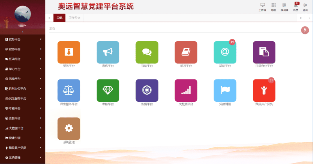Viewport: 313px width, 164px height.
Task: Select the 导航 tab
Action: pyautogui.click(x=59, y=18)
